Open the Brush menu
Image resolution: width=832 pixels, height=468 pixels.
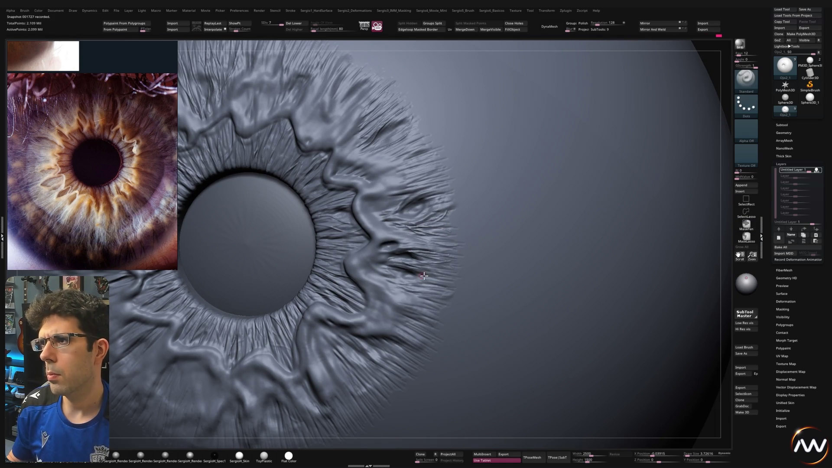(25, 10)
